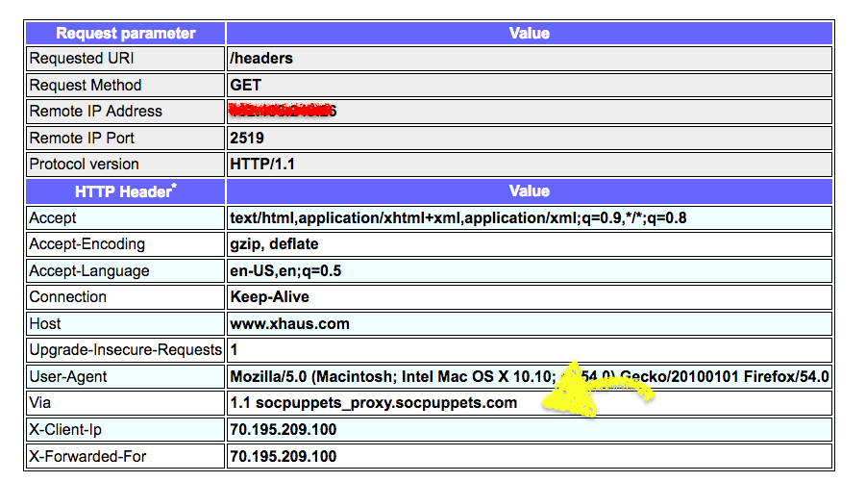
Task: Click the 'GET' value cell
Action: pyautogui.click(x=529, y=85)
